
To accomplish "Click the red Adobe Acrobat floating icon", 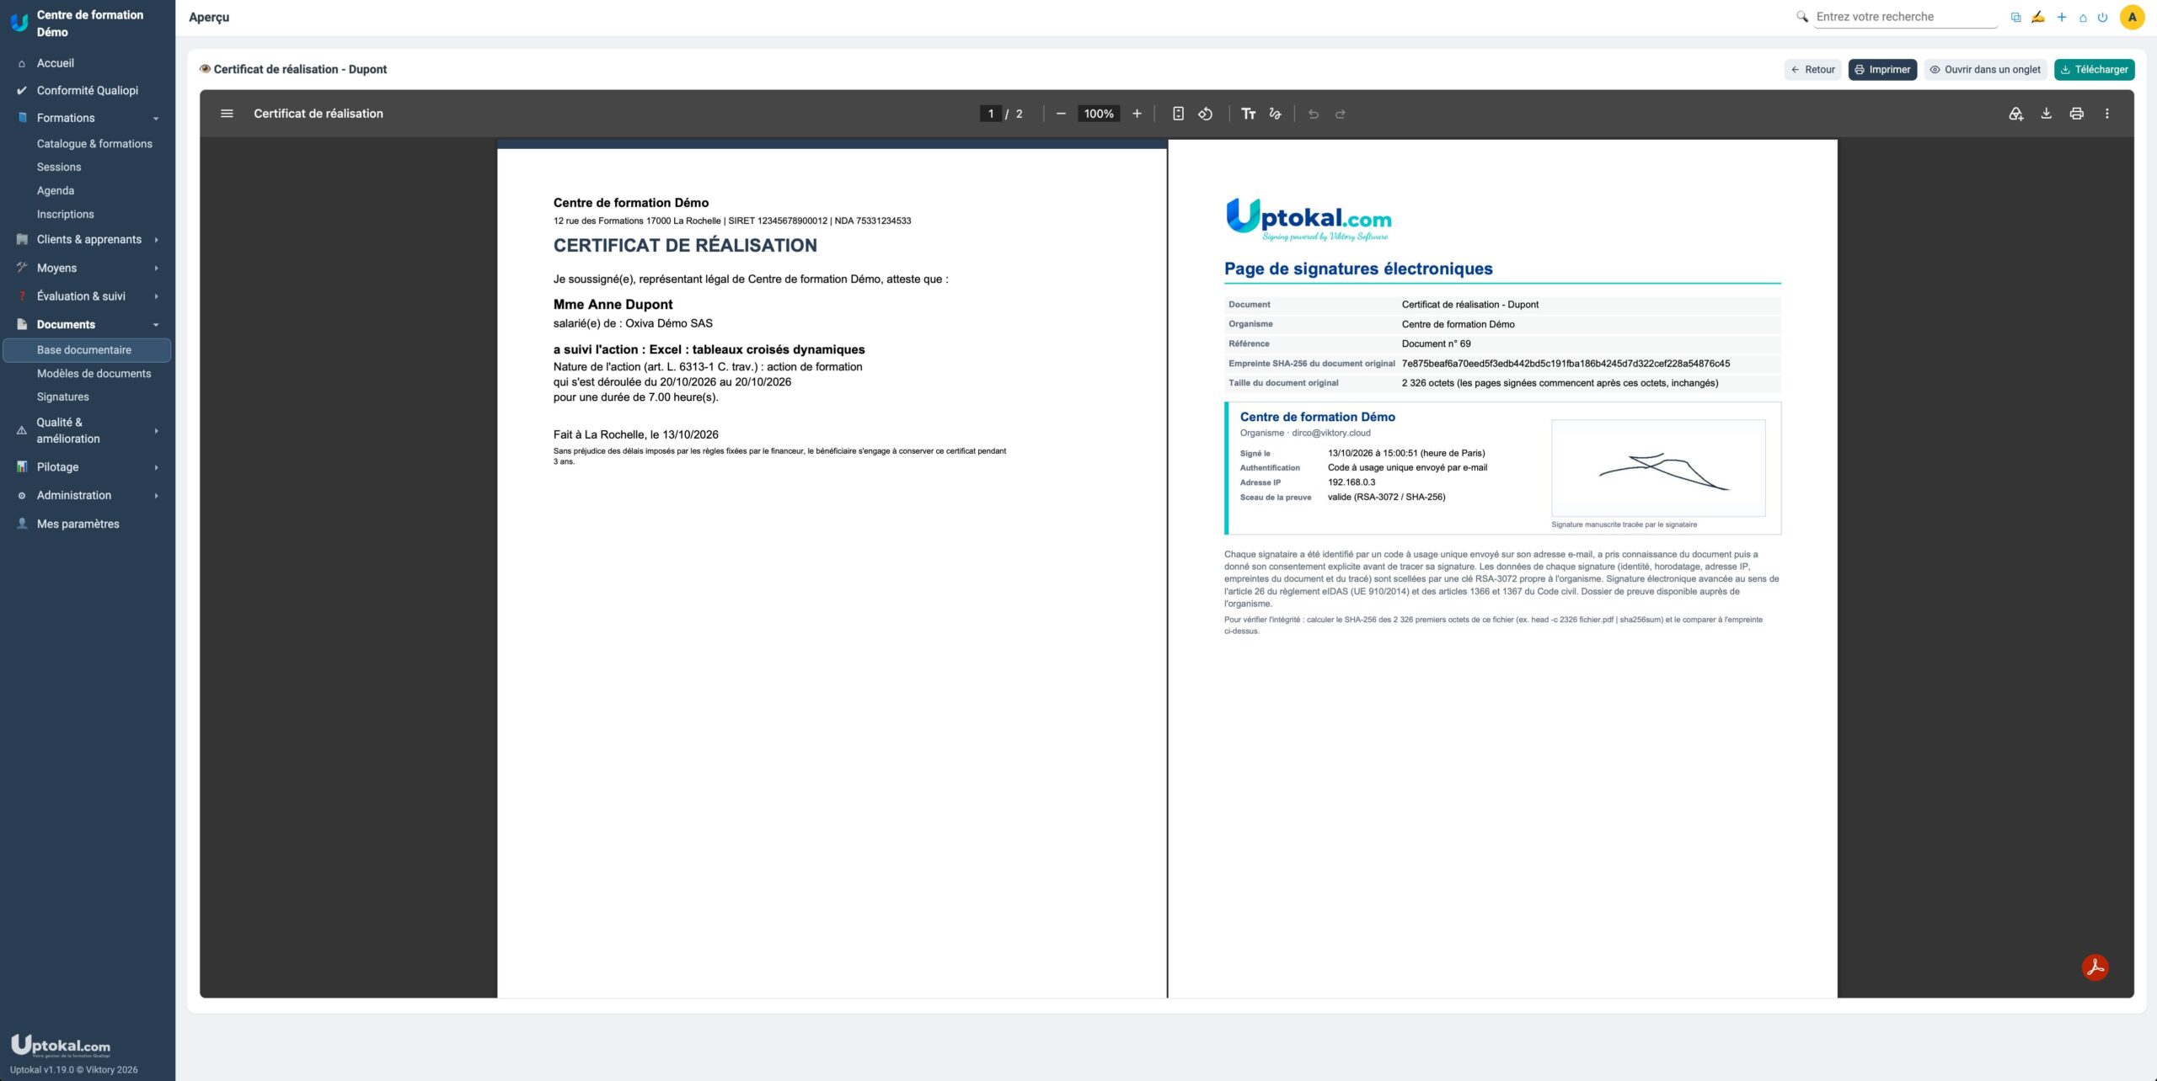I will [2095, 967].
